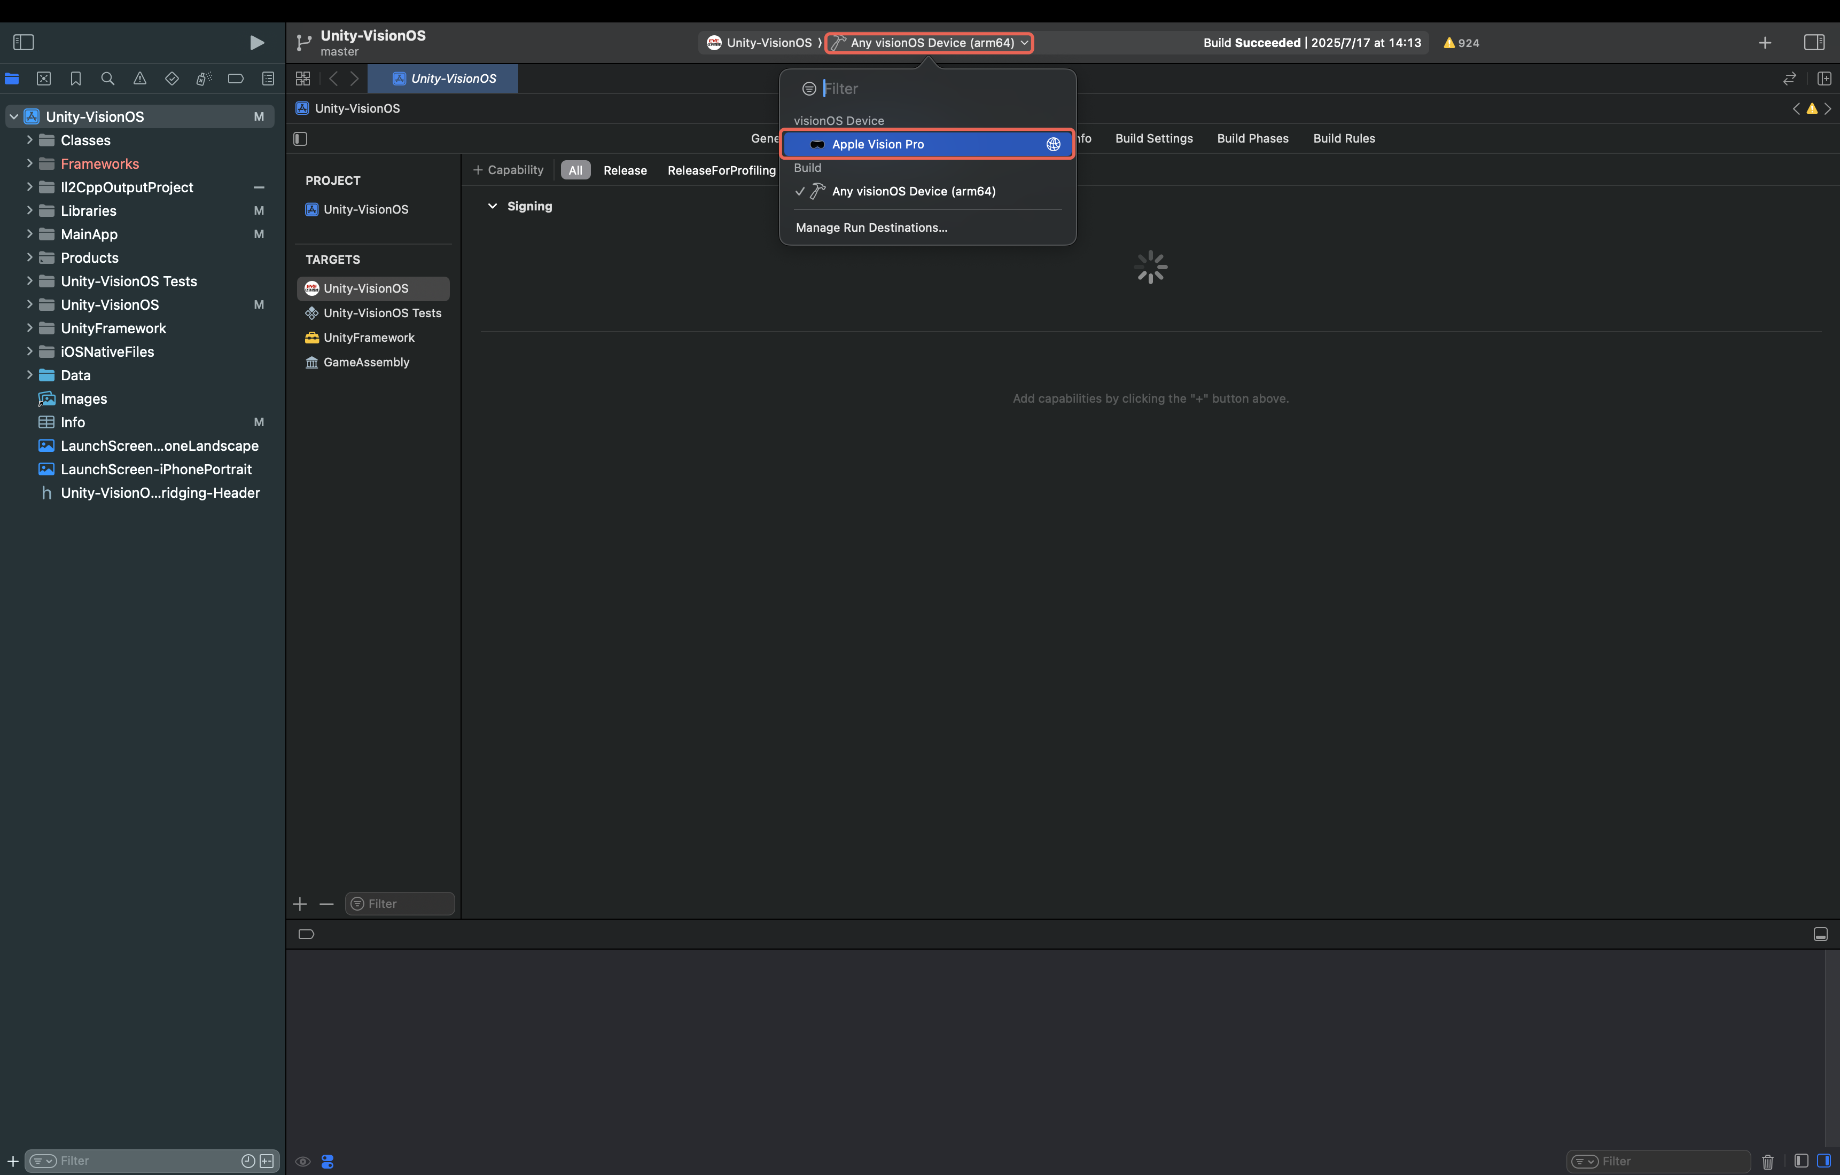
Task: Expand the MainApp folder
Action: 29,234
